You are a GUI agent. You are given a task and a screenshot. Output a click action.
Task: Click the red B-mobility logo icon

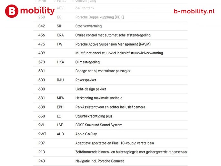pyautogui.click(x=12, y=11)
